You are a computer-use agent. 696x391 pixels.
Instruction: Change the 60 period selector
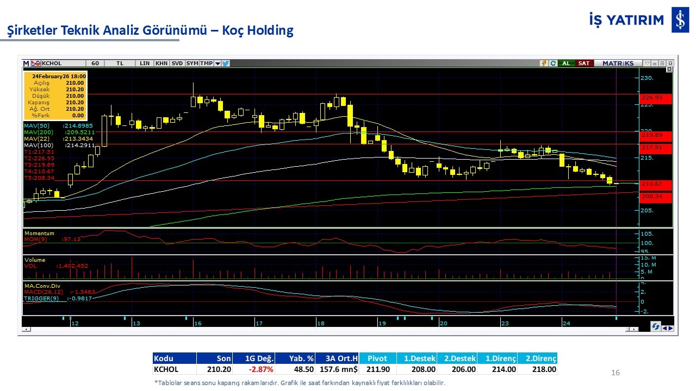point(95,63)
